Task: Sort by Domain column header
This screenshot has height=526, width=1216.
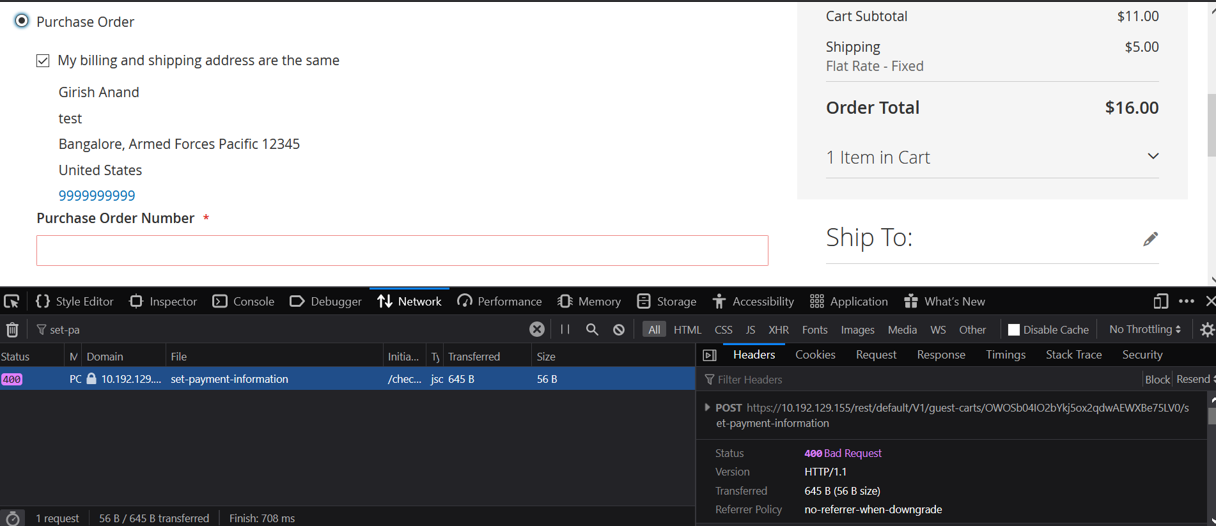Action: pyautogui.click(x=123, y=357)
